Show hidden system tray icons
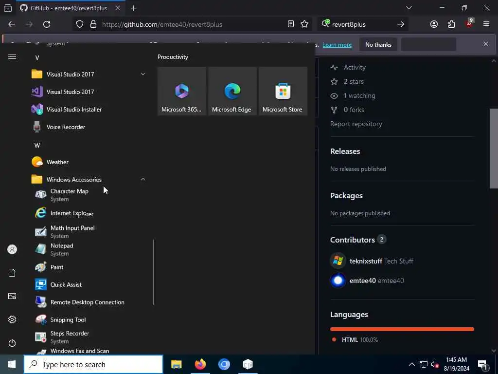Image resolution: width=498 pixels, height=374 pixels. pyautogui.click(x=411, y=364)
